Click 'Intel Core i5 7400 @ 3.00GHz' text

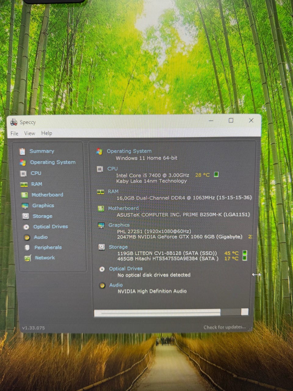coord(153,175)
